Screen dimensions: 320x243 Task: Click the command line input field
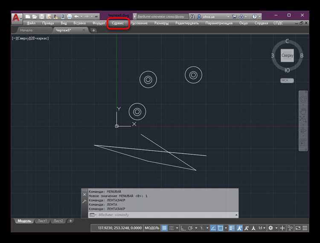click(x=162, y=215)
